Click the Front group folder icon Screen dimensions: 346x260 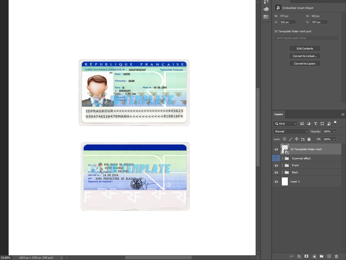[287, 165]
